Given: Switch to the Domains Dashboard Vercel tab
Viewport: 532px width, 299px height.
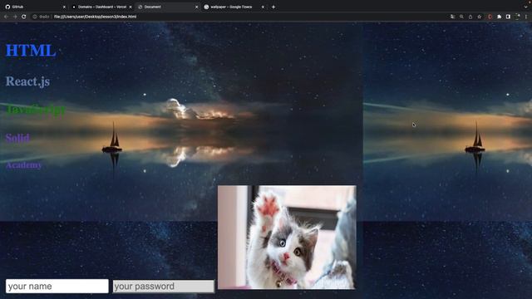Looking at the screenshot, I should point(101,7).
